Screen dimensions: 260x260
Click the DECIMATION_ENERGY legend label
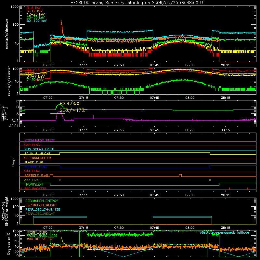(x=42, y=201)
